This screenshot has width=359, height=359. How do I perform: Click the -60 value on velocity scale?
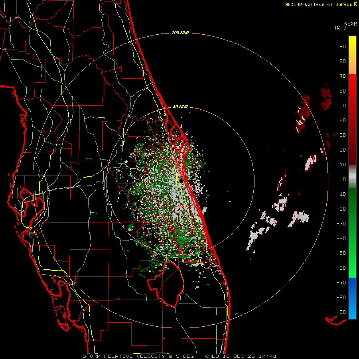(x=341, y=268)
